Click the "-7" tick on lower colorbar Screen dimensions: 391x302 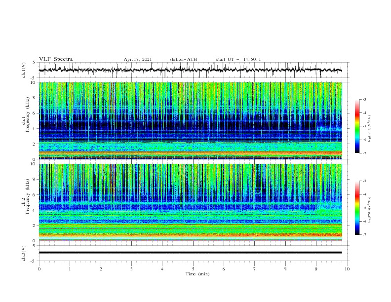coord(364,235)
